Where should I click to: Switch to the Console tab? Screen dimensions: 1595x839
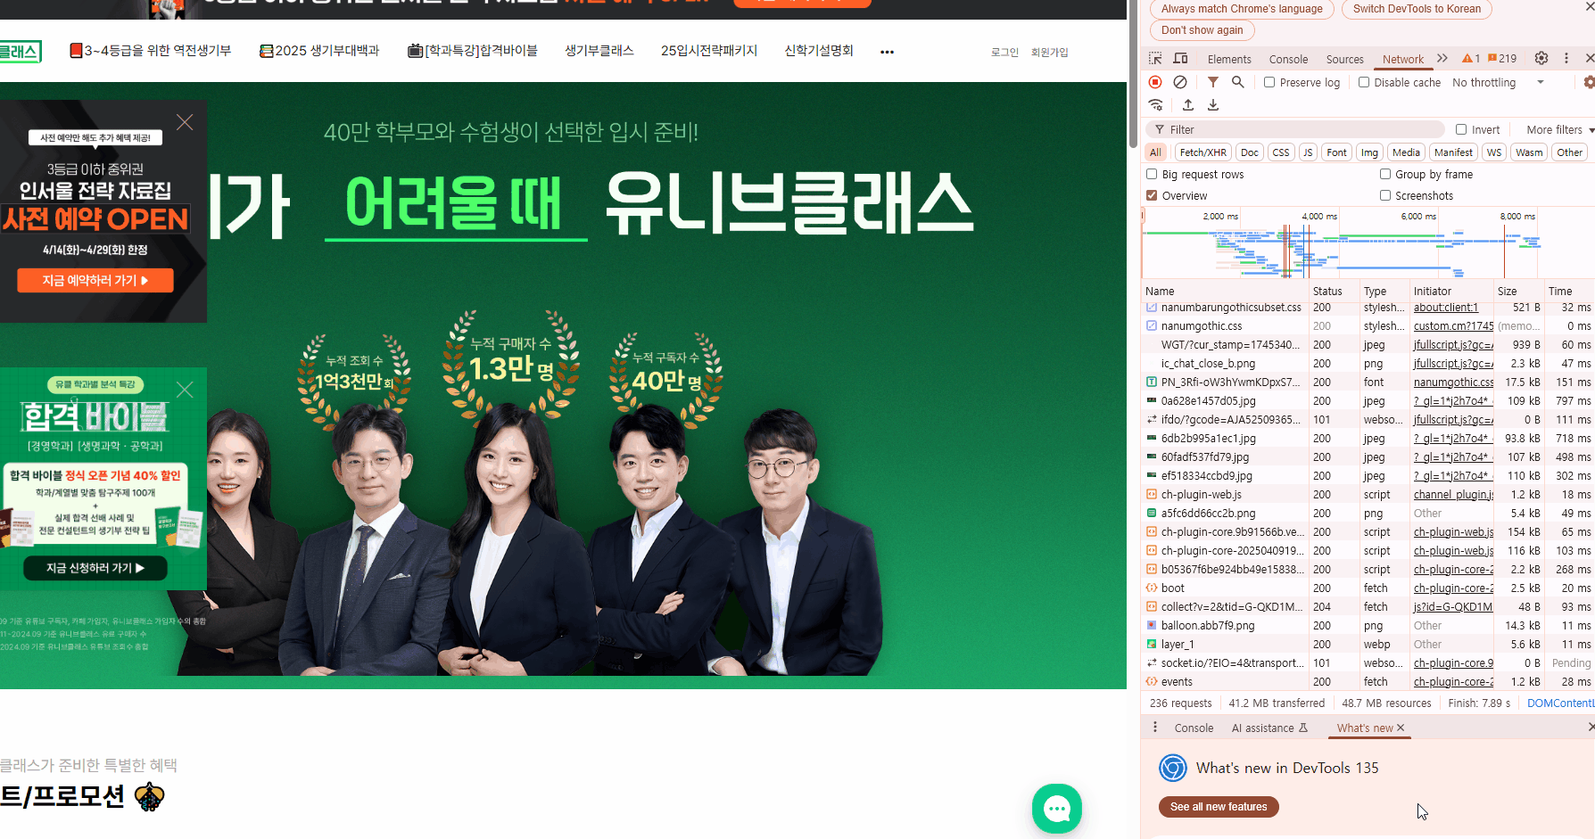pyautogui.click(x=1288, y=59)
